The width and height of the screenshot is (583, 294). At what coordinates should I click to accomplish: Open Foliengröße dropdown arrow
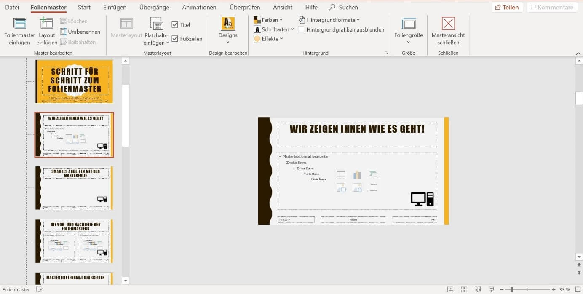point(409,42)
